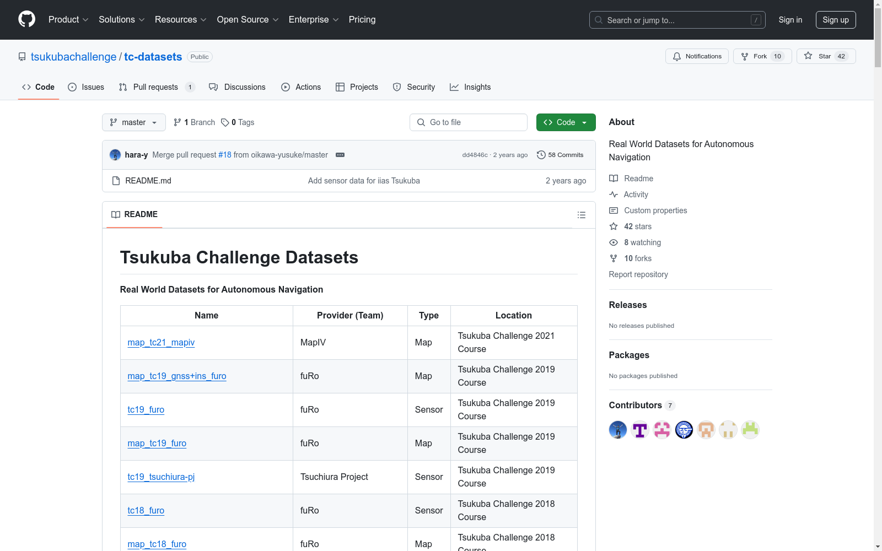Open the GitHub homepage logo
The width and height of the screenshot is (882, 551).
[26, 19]
